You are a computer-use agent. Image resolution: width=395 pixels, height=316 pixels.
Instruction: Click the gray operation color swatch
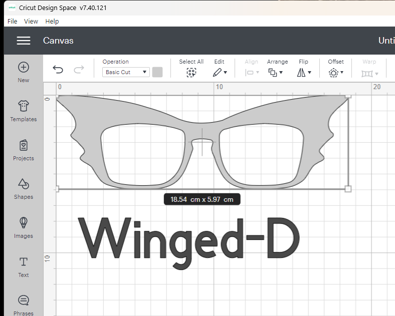coord(157,72)
